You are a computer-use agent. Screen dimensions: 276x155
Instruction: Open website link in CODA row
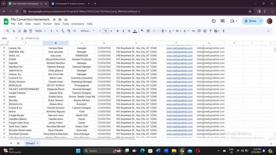(179, 59)
